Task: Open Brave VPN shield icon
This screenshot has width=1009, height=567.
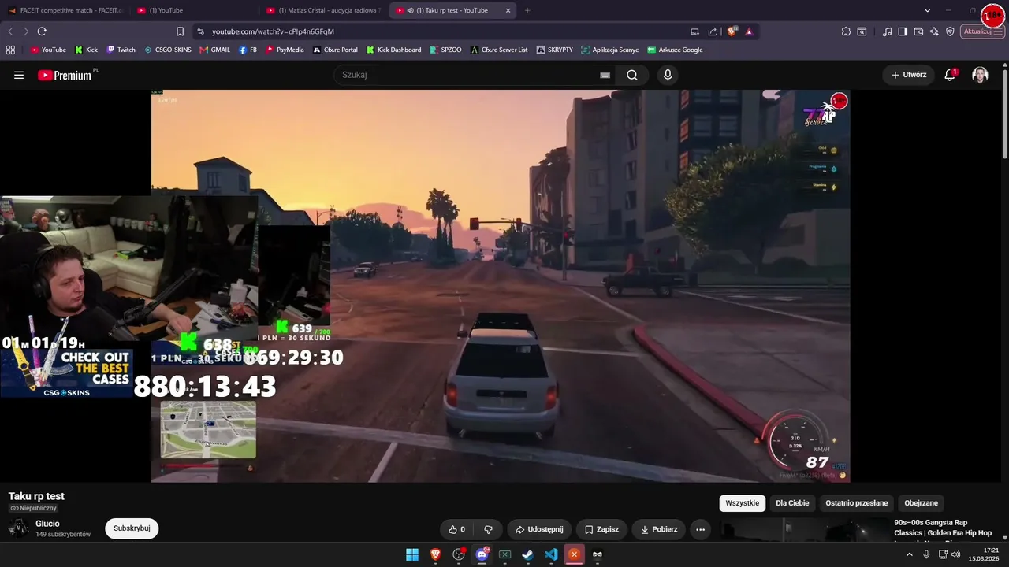Action: (x=950, y=31)
